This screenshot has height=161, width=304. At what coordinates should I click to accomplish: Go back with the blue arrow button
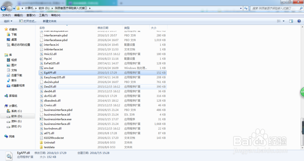click(3, 8)
